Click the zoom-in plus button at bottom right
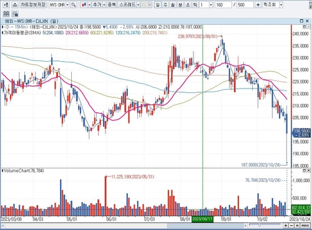The height and width of the screenshot is (230, 312). point(286,226)
